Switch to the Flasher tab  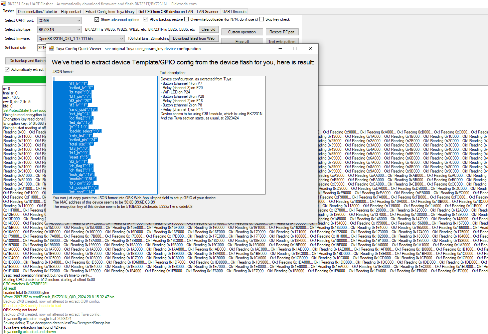(x=8, y=11)
